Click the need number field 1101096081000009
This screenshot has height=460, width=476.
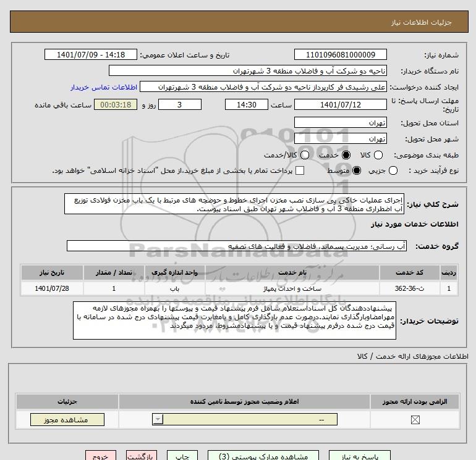coord(340,54)
